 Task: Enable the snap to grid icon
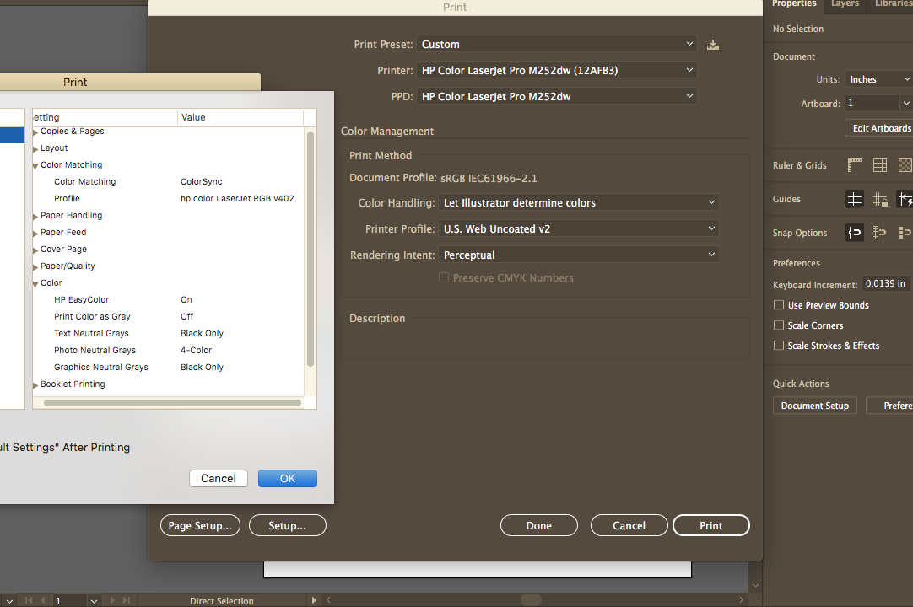[880, 233]
